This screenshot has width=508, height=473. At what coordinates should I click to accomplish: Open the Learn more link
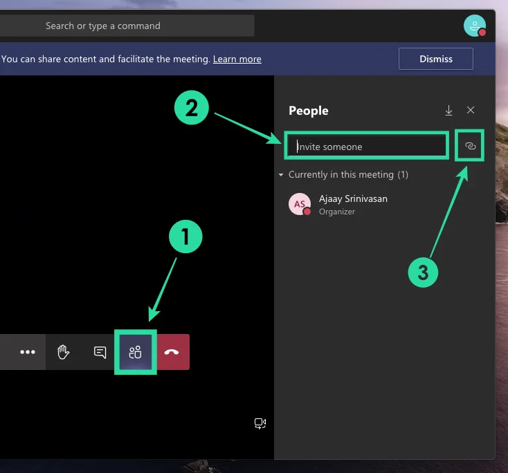pyautogui.click(x=237, y=59)
